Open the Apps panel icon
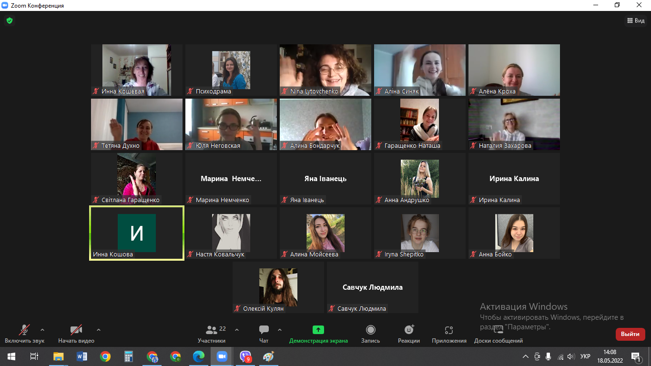This screenshot has height=366, width=651. 448,330
